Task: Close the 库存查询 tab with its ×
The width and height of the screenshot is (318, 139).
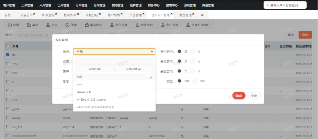Action: (56, 14)
